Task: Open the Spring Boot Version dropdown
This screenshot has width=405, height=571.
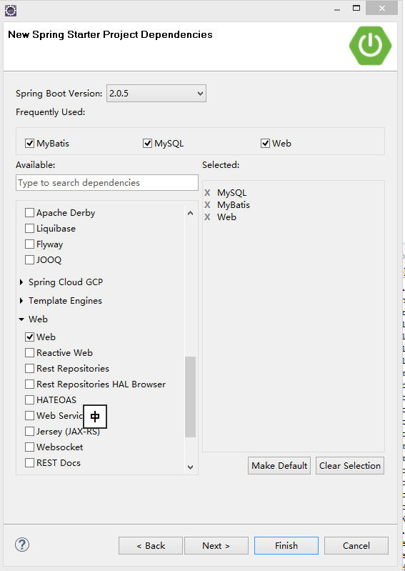Action: click(x=156, y=94)
